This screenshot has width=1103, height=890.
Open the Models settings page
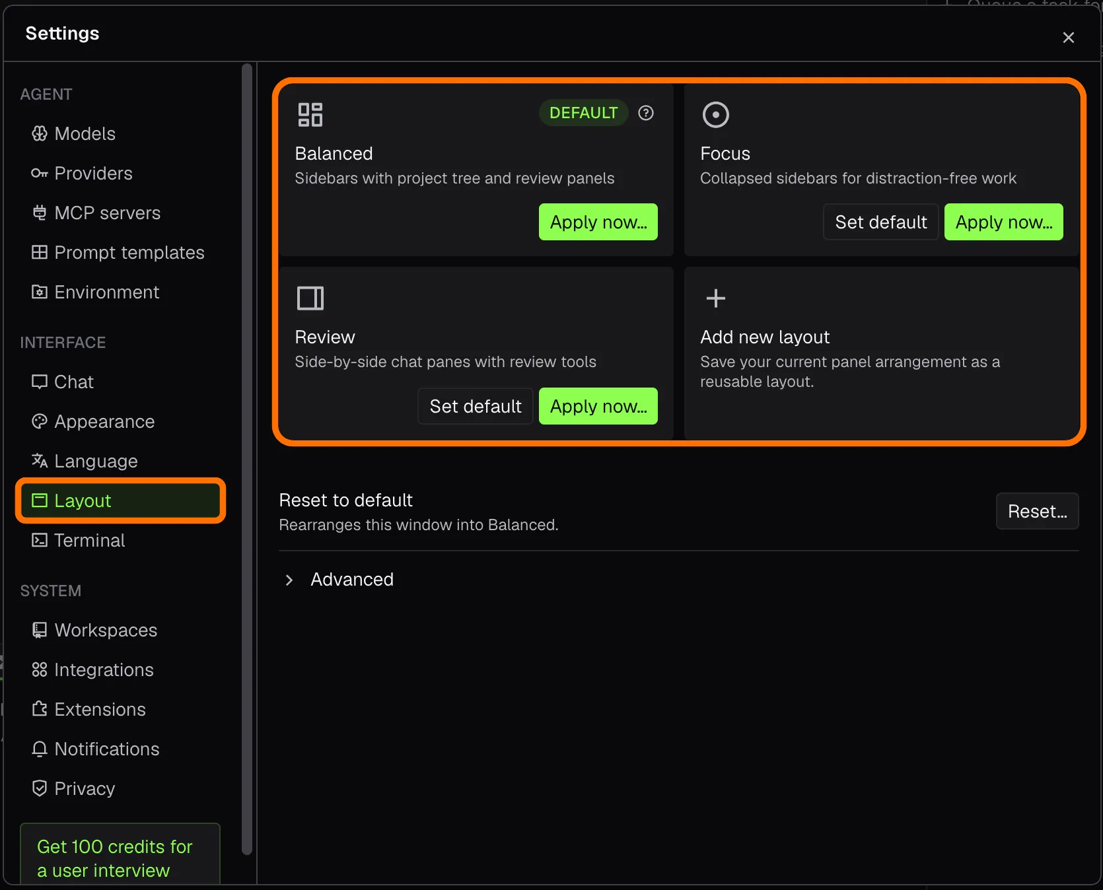click(120, 133)
